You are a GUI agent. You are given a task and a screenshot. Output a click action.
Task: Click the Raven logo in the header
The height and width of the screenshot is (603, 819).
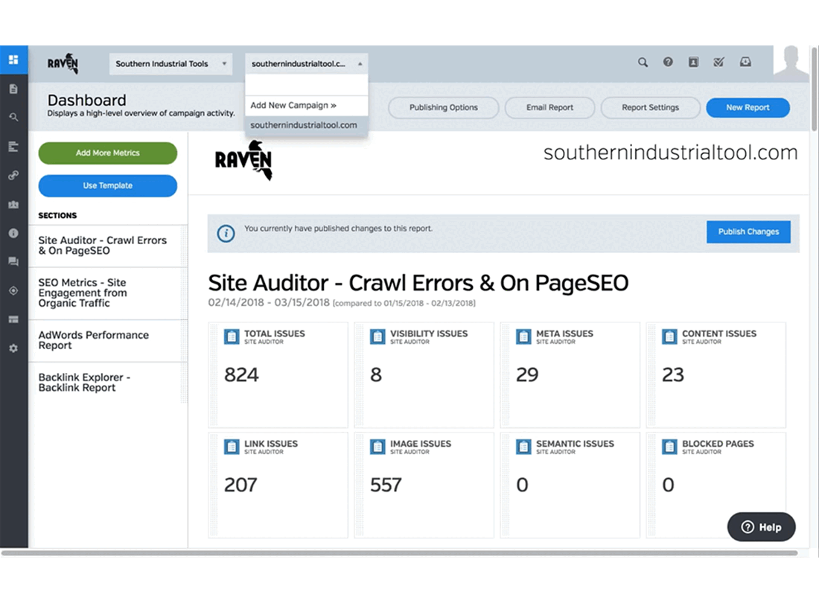tap(63, 64)
